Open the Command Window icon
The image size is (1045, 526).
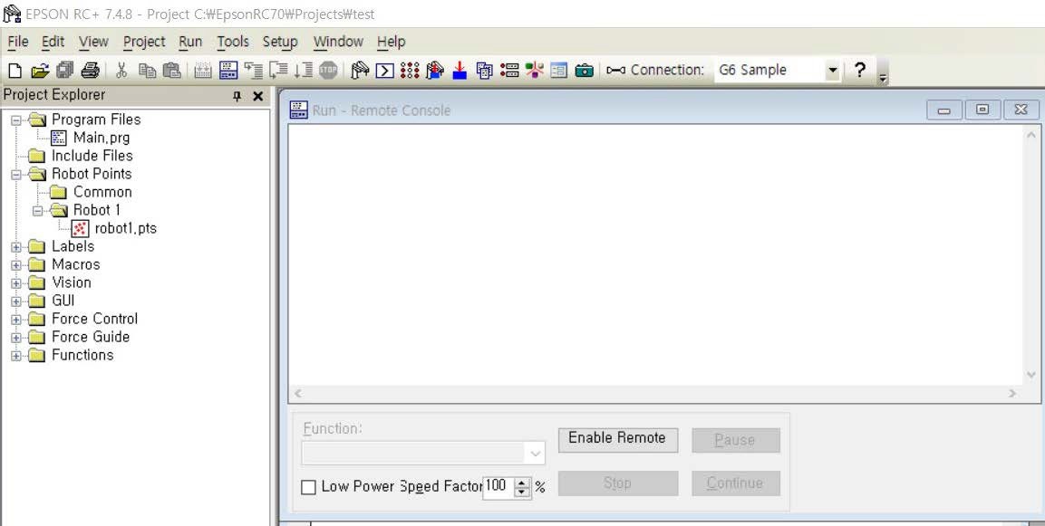[384, 70]
